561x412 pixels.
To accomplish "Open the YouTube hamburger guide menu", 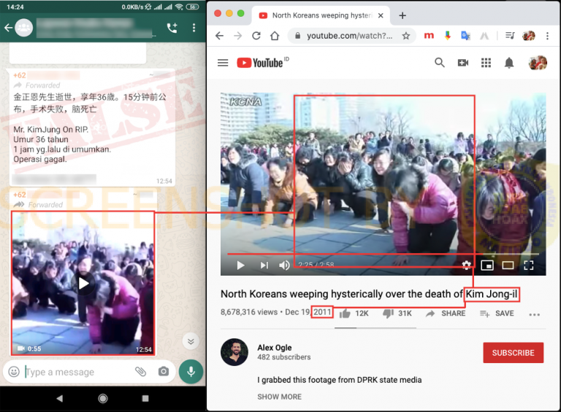I will (223, 63).
